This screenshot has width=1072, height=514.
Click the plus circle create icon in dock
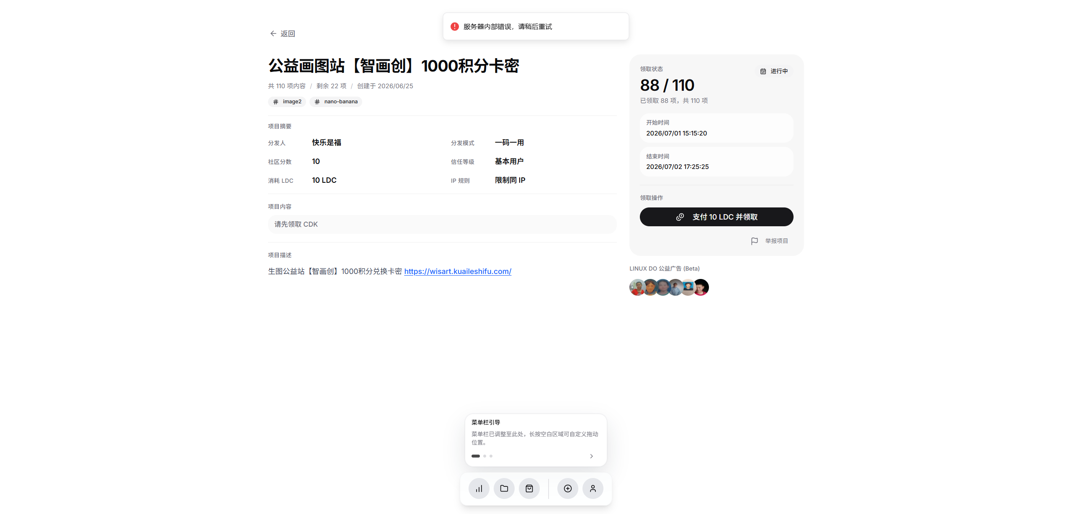(568, 488)
